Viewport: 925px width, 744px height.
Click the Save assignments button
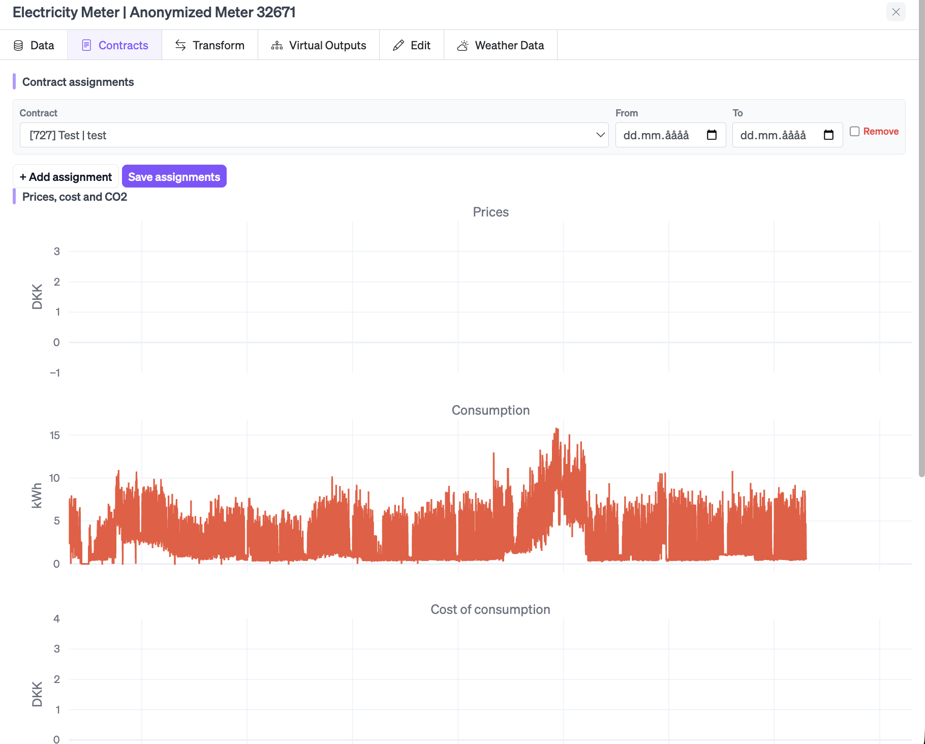pyautogui.click(x=174, y=176)
